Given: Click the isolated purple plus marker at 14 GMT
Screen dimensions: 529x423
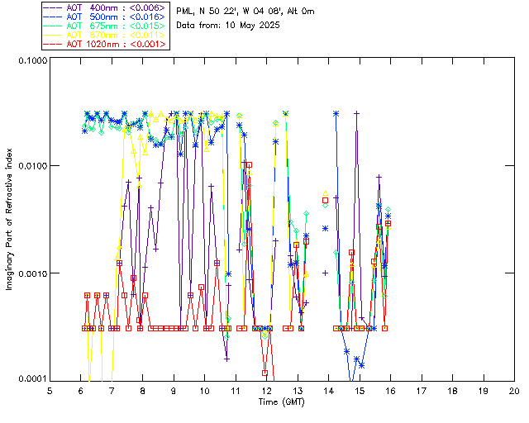Looking at the screenshot, I should [x=325, y=273].
